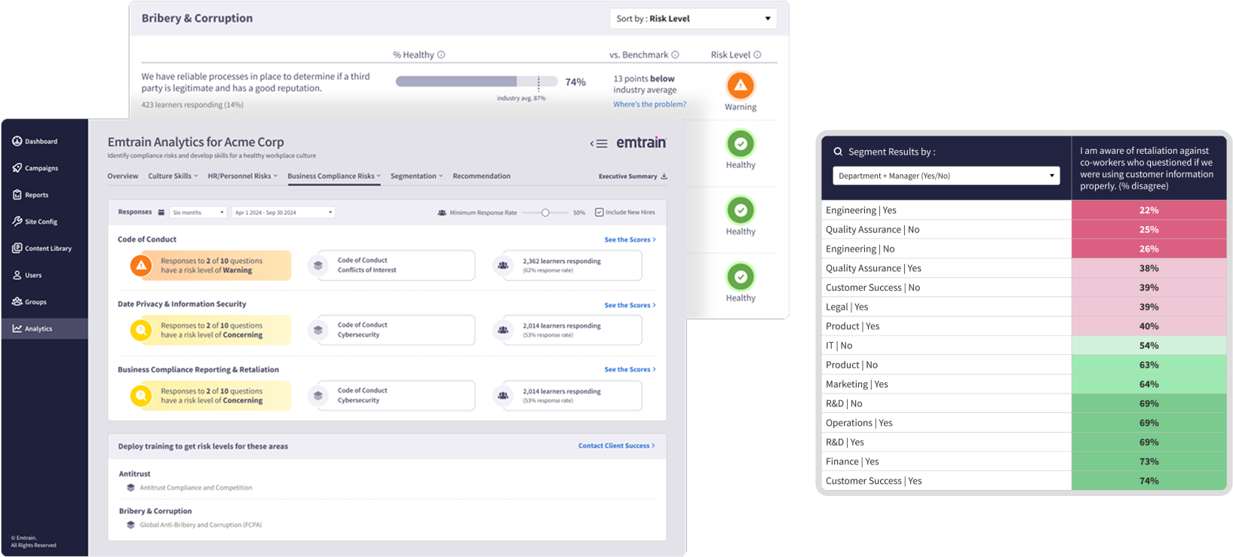Image resolution: width=1233 pixels, height=557 pixels.
Task: Click the stack icon in Conflicts of Interest card
Action: point(318,265)
